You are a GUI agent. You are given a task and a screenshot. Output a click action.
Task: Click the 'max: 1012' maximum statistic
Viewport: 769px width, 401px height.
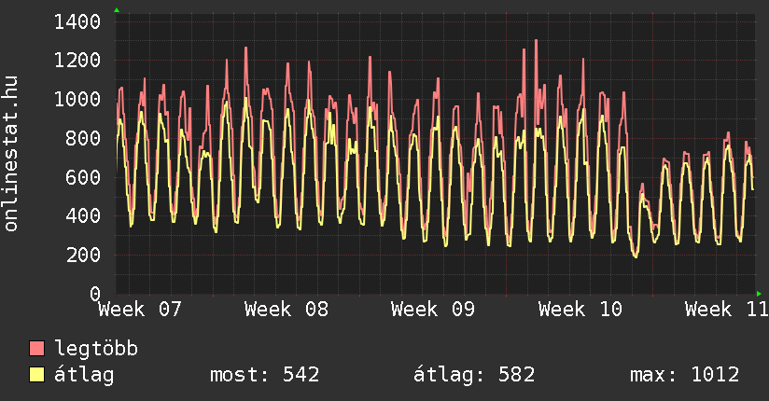pyautogui.click(x=685, y=375)
